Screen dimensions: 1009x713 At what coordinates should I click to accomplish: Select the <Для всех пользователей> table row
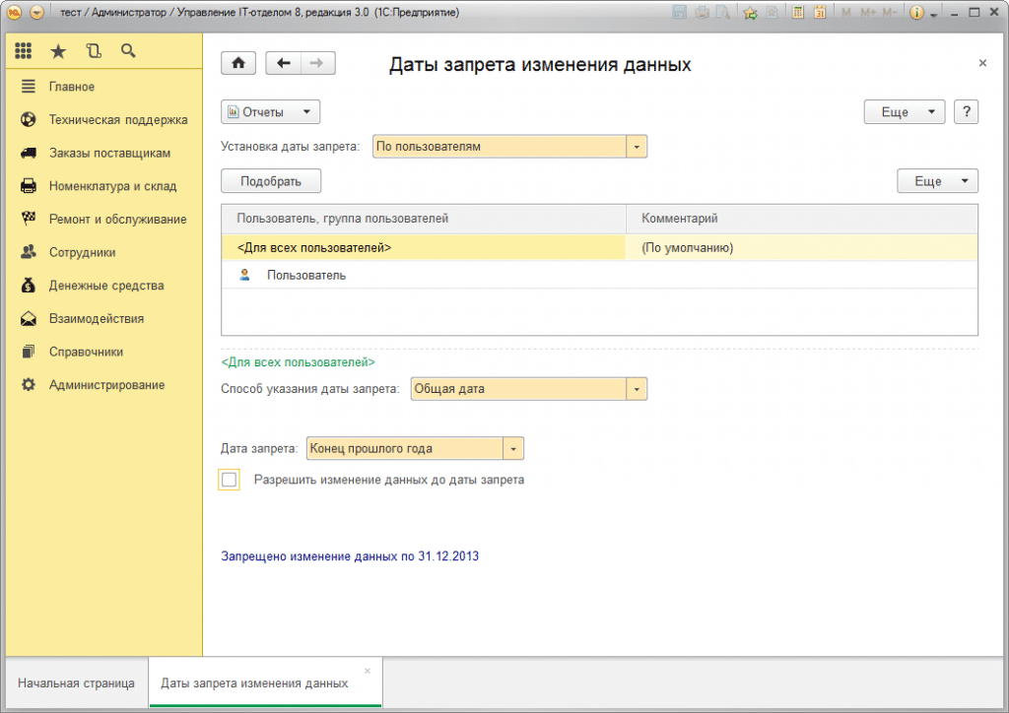600,247
